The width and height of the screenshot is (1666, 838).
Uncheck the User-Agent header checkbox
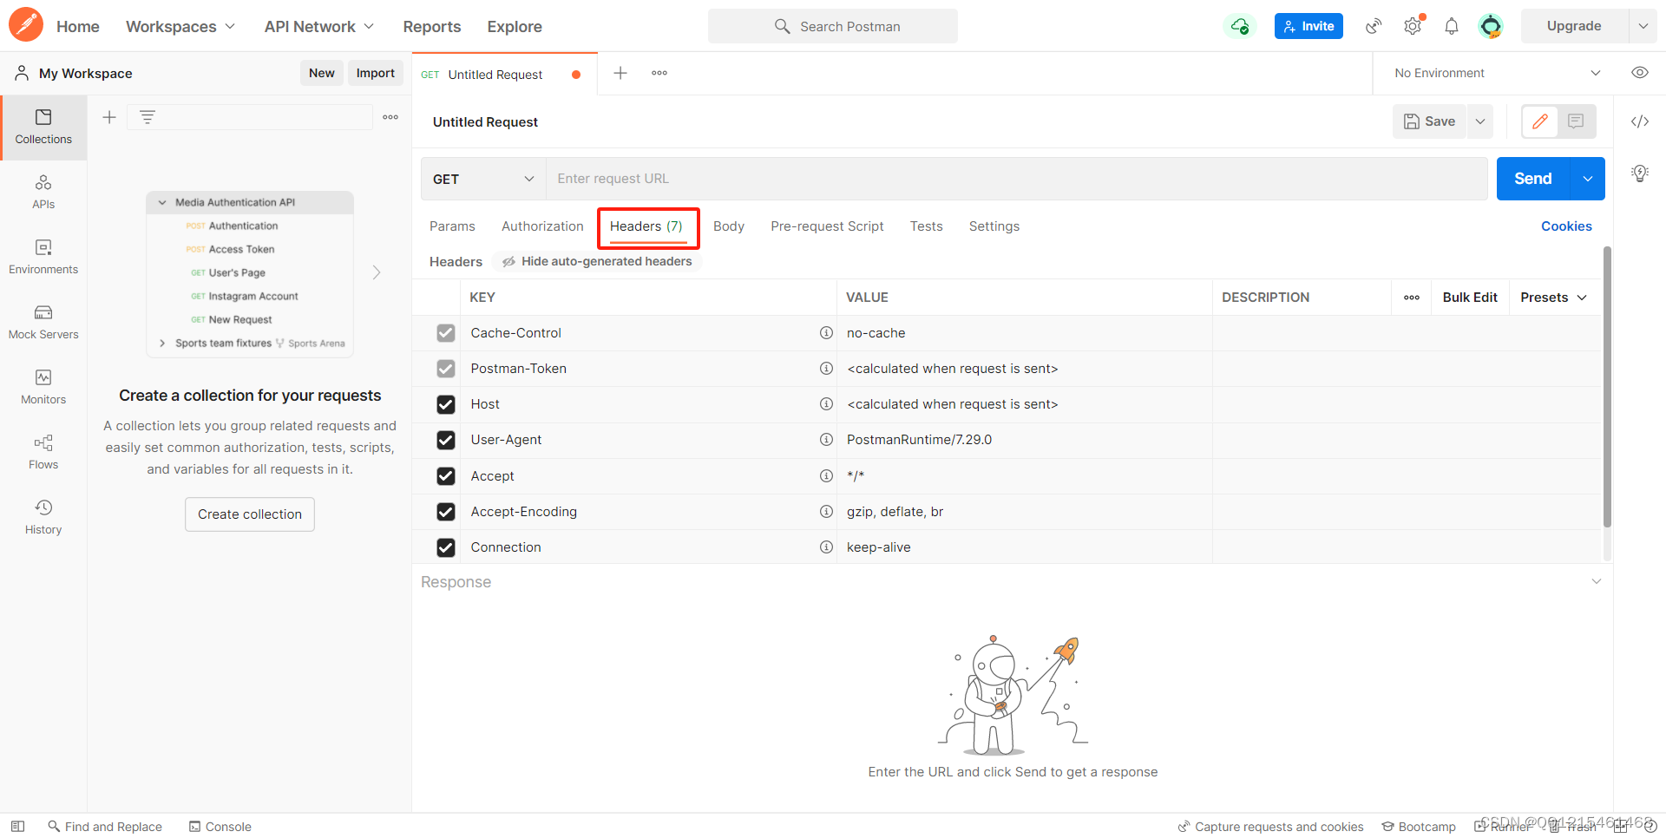pyautogui.click(x=446, y=440)
